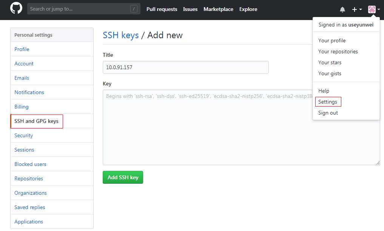Open Profile in settings sidebar

[52, 49]
